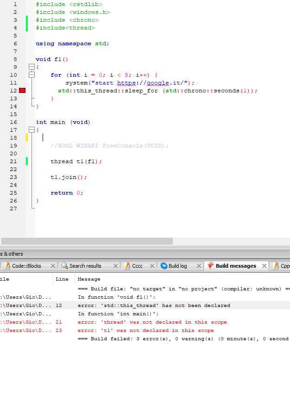Click line 21 number in Build messages
Image resolution: width=290 pixels, height=393 pixels.
pos(59,322)
